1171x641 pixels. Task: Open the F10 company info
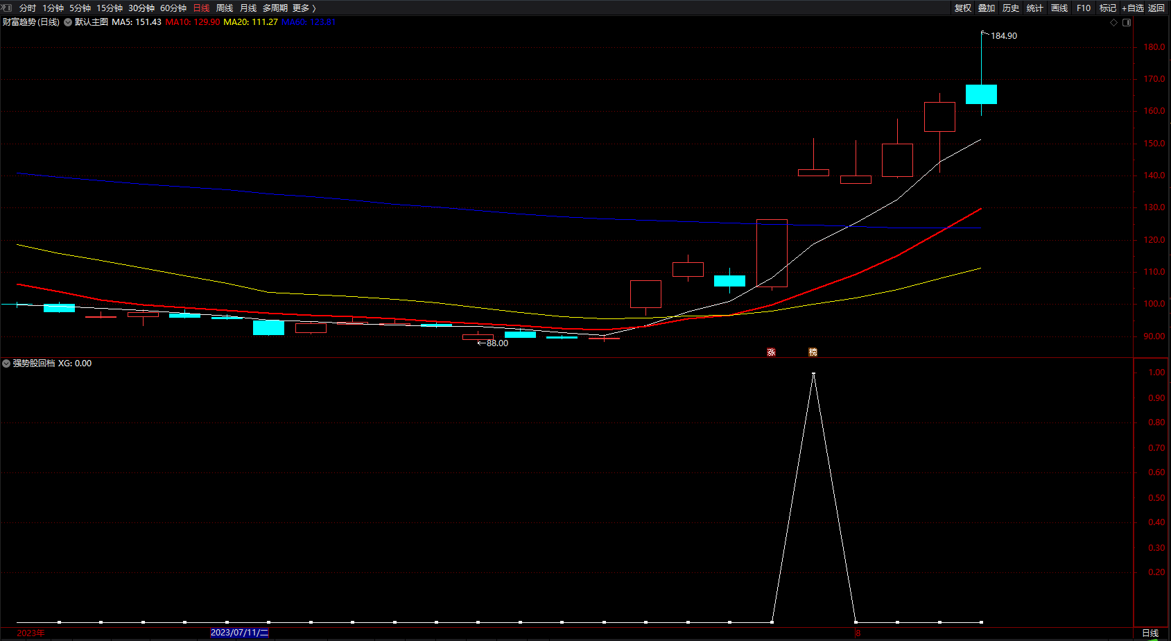(1084, 8)
